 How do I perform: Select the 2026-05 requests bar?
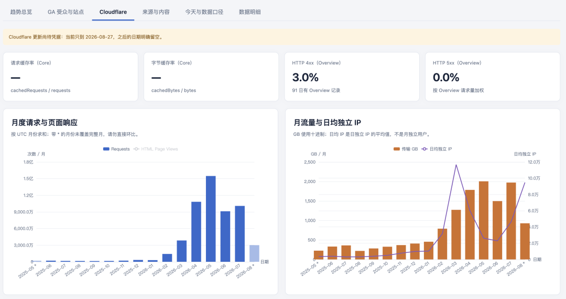pos(211,219)
